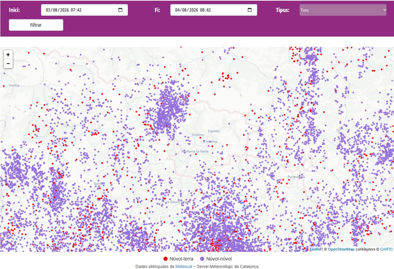The image size is (394, 269).
Task: Open the CARTO attribution link
Action: pyautogui.click(x=386, y=249)
